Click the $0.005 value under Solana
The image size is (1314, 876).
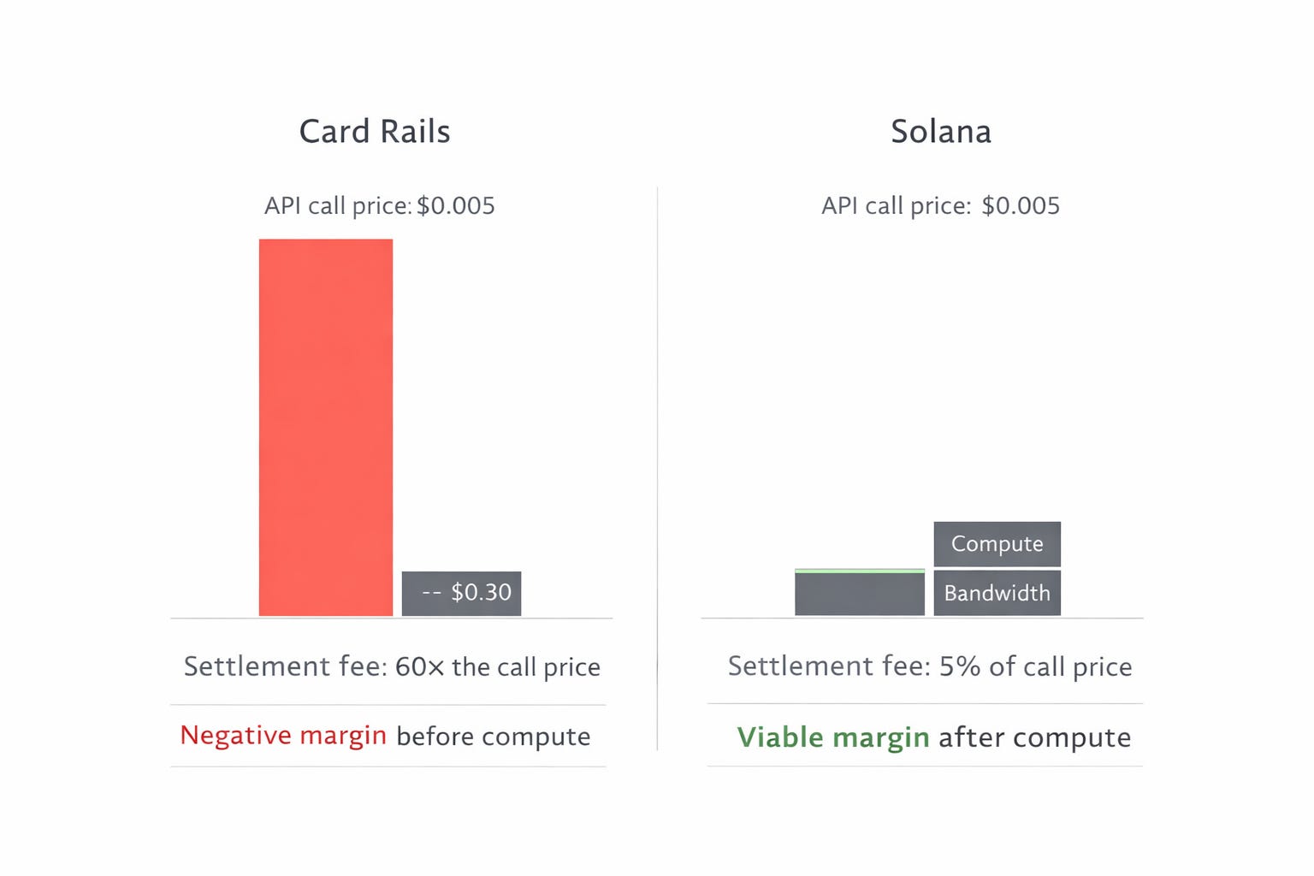pyautogui.click(x=1021, y=206)
